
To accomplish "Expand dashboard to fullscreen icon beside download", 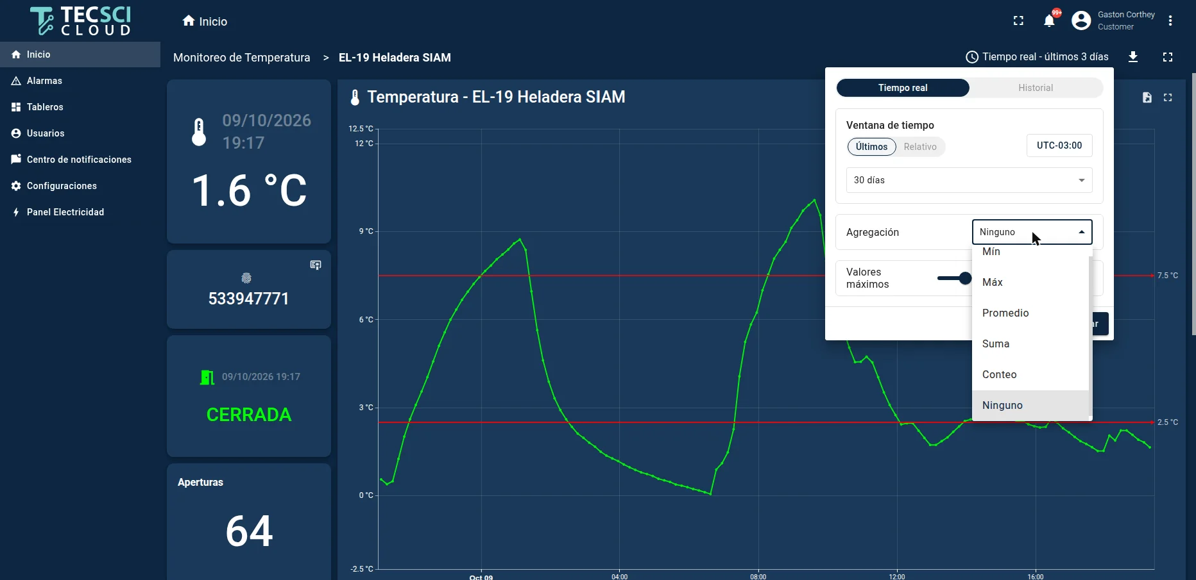I will (1168, 57).
